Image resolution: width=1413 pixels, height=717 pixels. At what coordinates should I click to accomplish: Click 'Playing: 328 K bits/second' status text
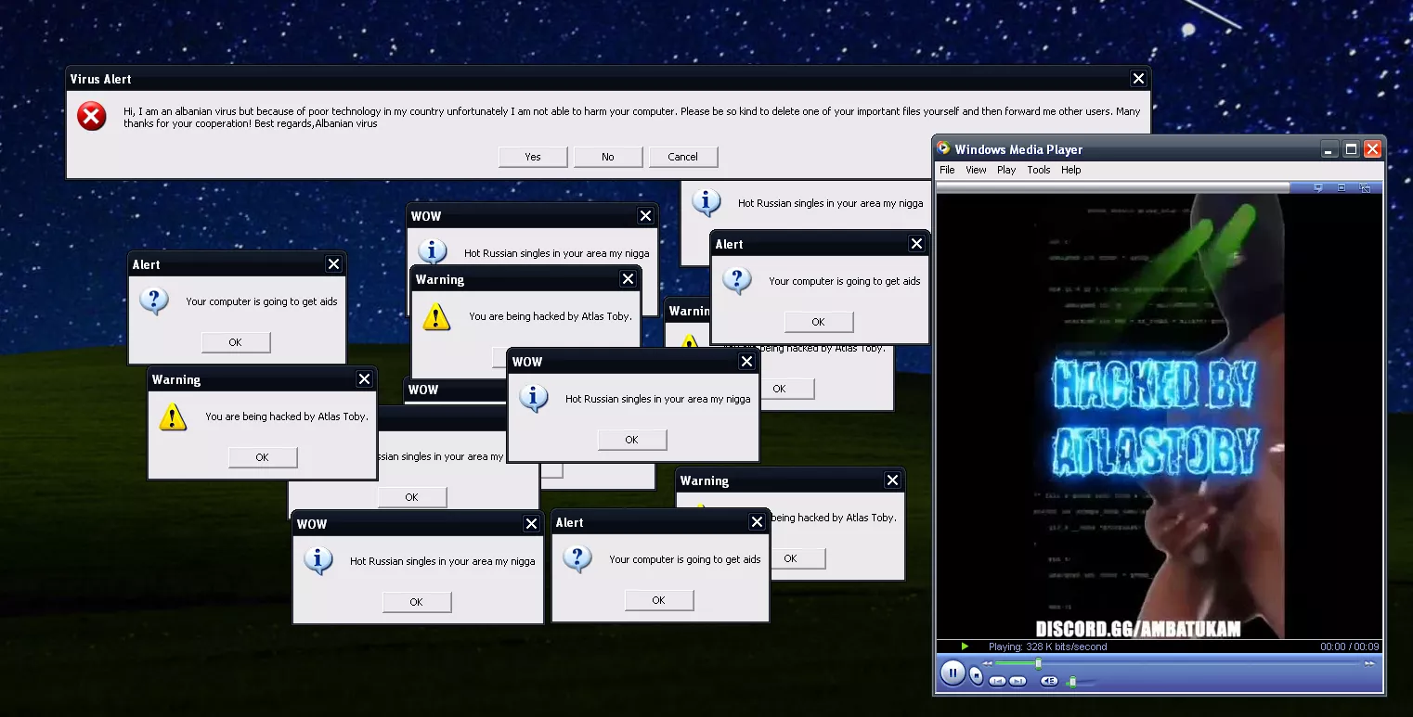click(x=1047, y=647)
